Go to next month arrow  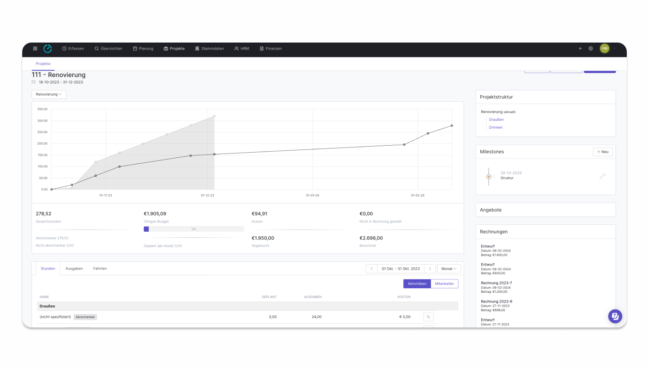(x=430, y=269)
